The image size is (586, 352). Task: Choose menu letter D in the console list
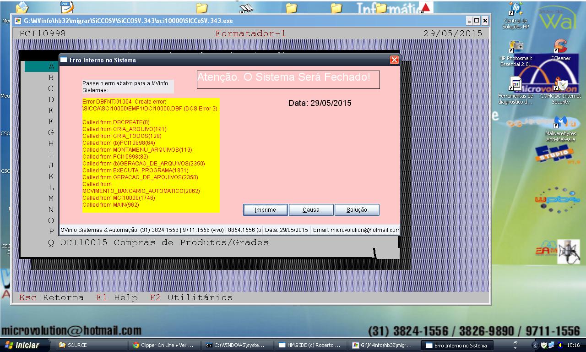(51, 99)
